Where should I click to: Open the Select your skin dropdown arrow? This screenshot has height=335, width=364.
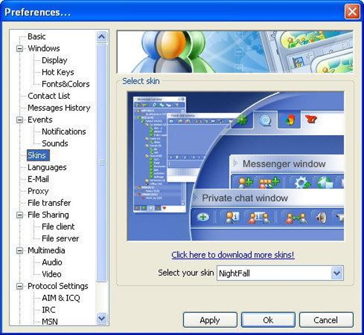click(x=337, y=273)
